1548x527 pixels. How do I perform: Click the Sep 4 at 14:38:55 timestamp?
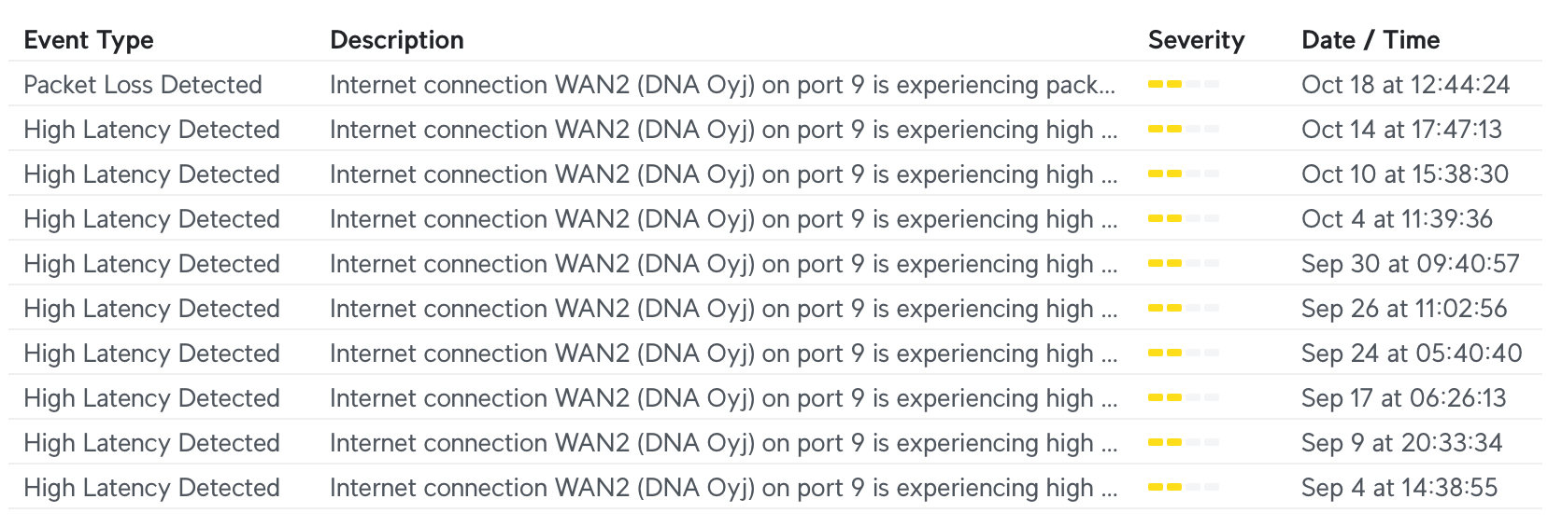1399,488
